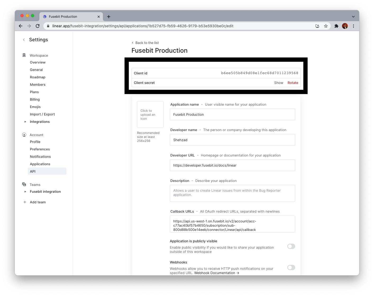Click the Workspace section heading
This screenshot has height=295, width=374.
coord(39,56)
